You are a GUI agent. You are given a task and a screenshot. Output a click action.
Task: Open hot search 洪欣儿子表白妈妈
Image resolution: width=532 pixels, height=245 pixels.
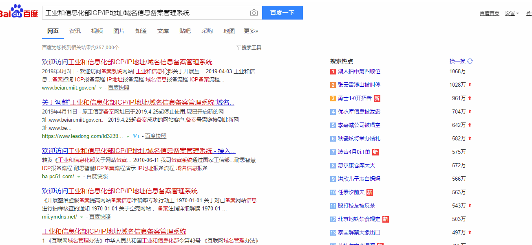(359, 179)
